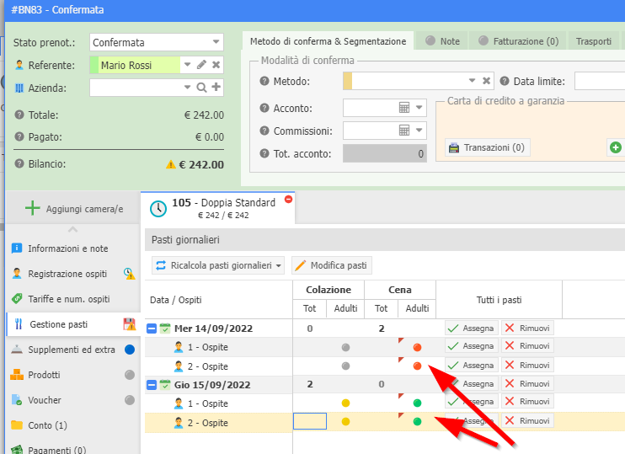The width and height of the screenshot is (625, 454).
Task: Open the Stato prenot. dropdown
Action: [216, 42]
